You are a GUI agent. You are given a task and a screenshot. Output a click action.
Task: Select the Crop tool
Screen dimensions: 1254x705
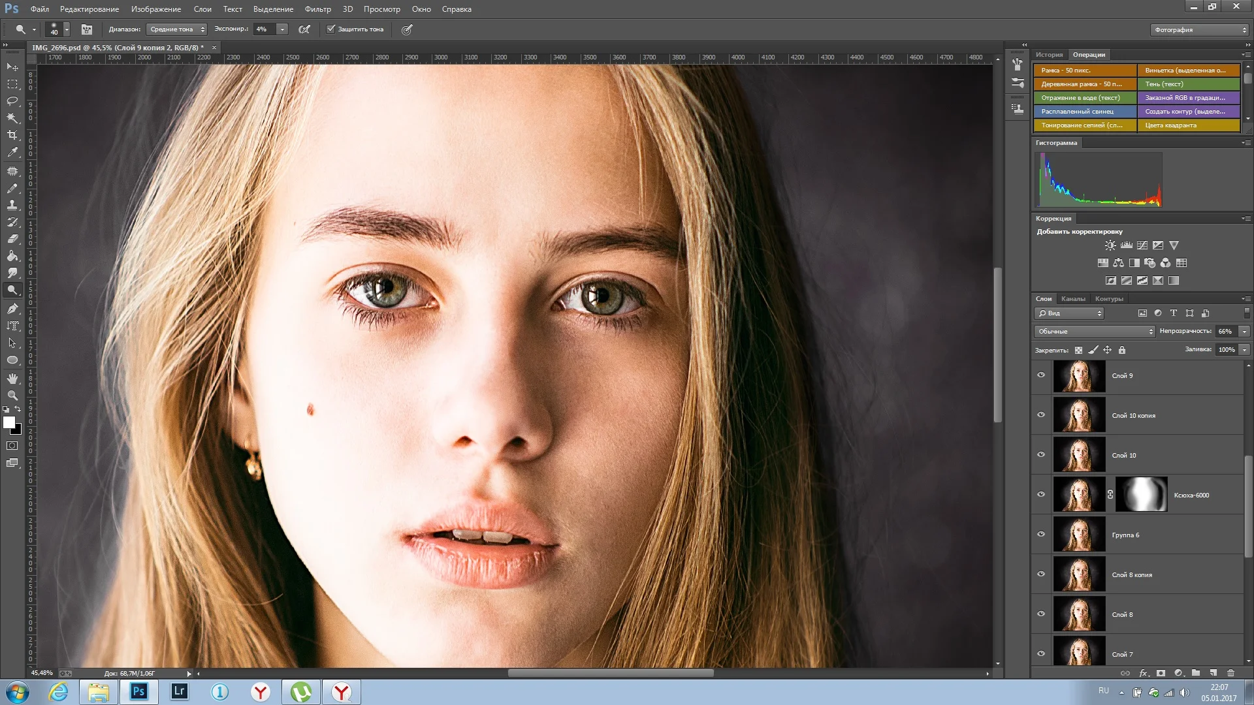point(12,135)
